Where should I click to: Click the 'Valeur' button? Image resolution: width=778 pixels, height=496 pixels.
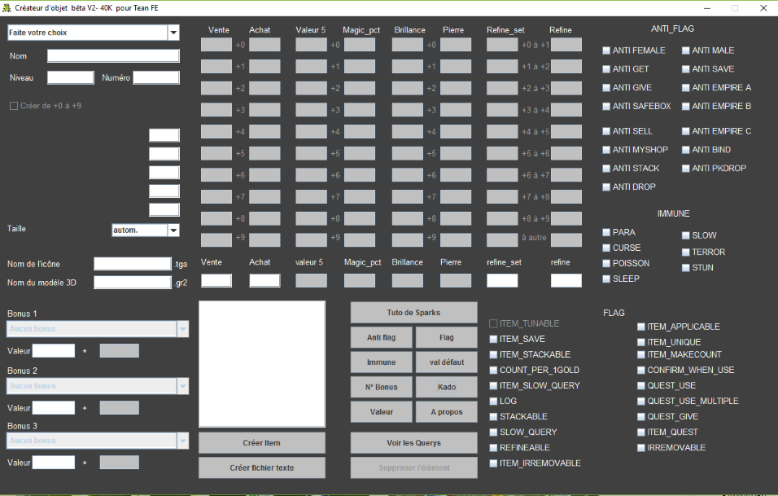pos(381,412)
